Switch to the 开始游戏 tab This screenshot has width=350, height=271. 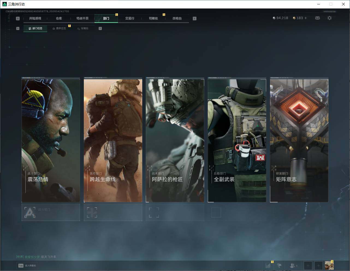[x=35, y=18]
